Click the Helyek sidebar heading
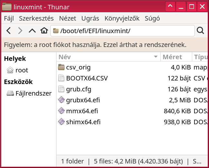This screenshot has height=168, width=209. tap(15, 59)
